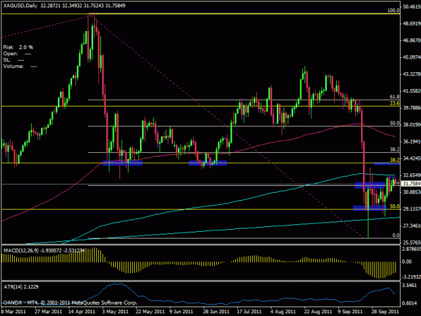Click the 100.0 Fibonacci level label
This screenshot has width=421, height=316.
(x=393, y=11)
